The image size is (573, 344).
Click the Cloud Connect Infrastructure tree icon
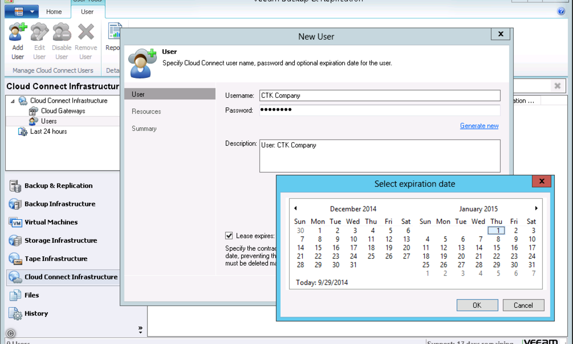pyautogui.click(x=23, y=101)
